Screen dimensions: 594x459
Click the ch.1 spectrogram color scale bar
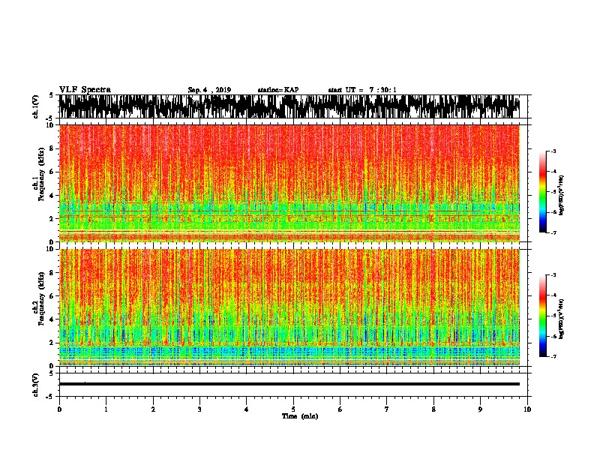coord(542,192)
